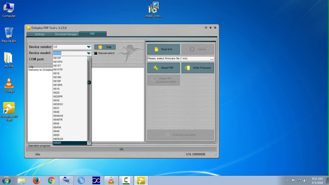
Task: Choose H845 from the model list
Action: point(70,124)
